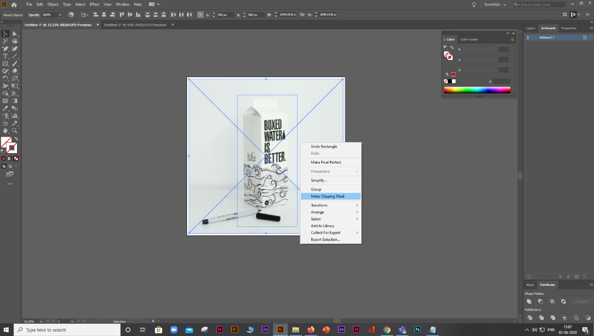This screenshot has height=336, width=594.
Task: Enable Draw Normal mode in the toolbar
Action: (x=3, y=166)
